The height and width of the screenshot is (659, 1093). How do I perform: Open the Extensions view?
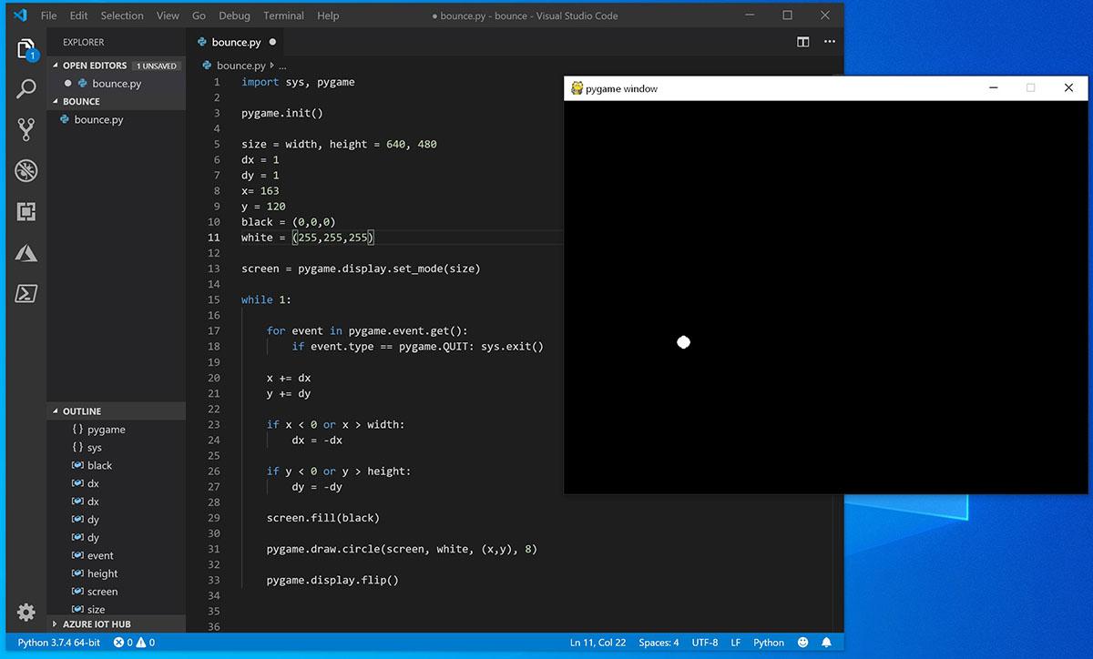(26, 211)
